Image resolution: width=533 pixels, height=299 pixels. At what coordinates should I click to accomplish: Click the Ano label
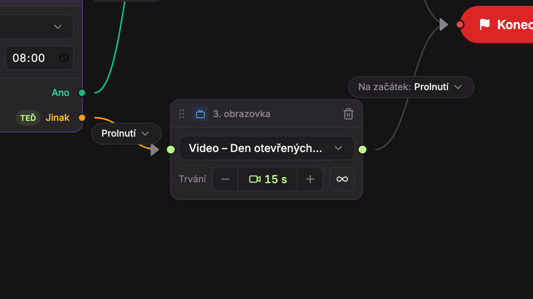60,93
